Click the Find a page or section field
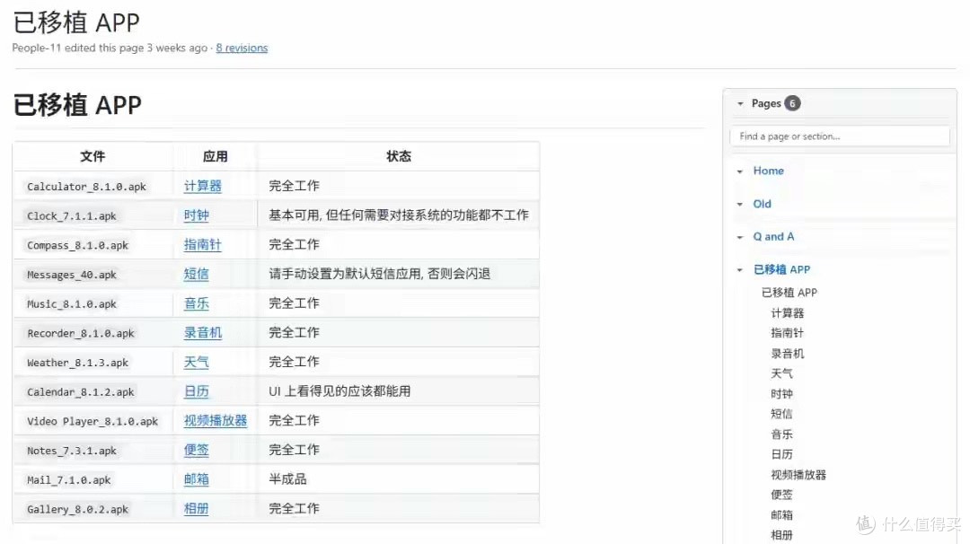The height and width of the screenshot is (544, 970). pos(840,136)
